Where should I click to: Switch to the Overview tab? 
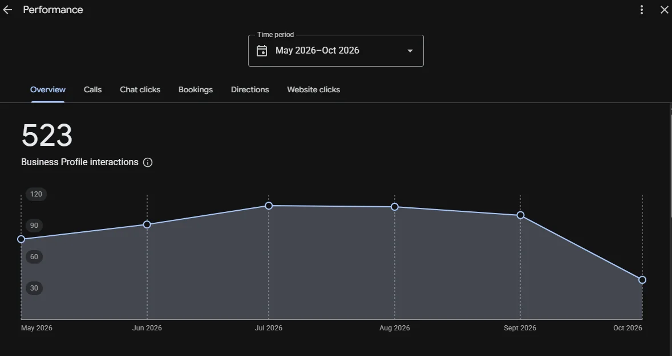pos(47,89)
